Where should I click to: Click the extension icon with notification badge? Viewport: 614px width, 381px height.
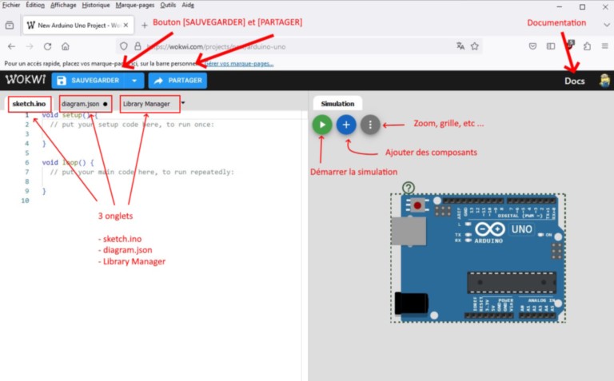coord(569,46)
